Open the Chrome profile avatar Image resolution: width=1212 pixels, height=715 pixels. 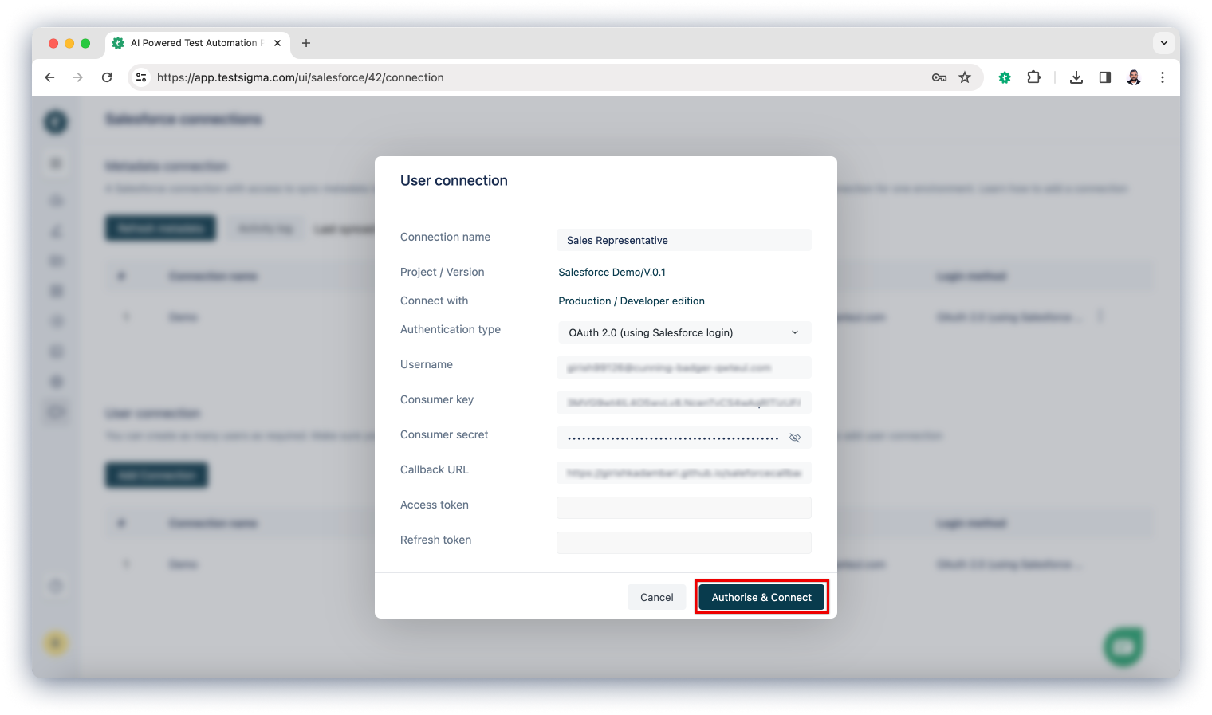(1134, 77)
